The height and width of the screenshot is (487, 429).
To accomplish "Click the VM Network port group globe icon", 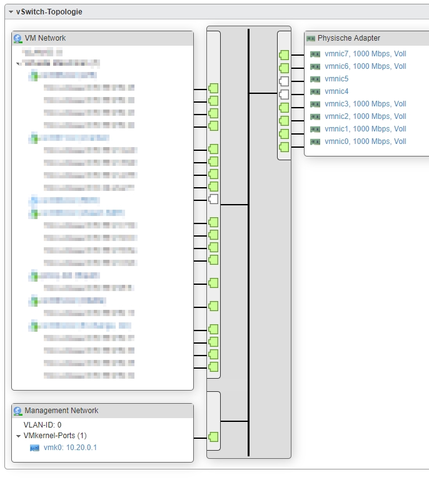I will (18, 39).
